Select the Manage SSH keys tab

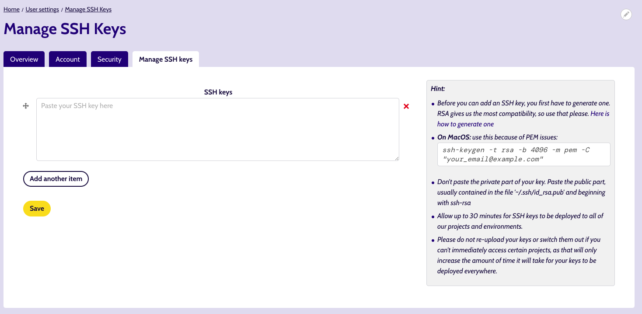tap(166, 59)
